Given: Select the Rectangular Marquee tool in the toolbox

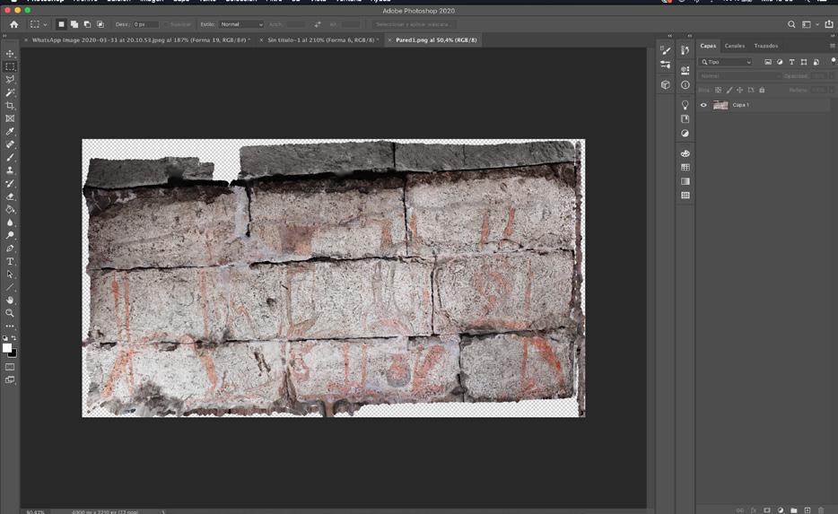Looking at the screenshot, I should (10, 66).
